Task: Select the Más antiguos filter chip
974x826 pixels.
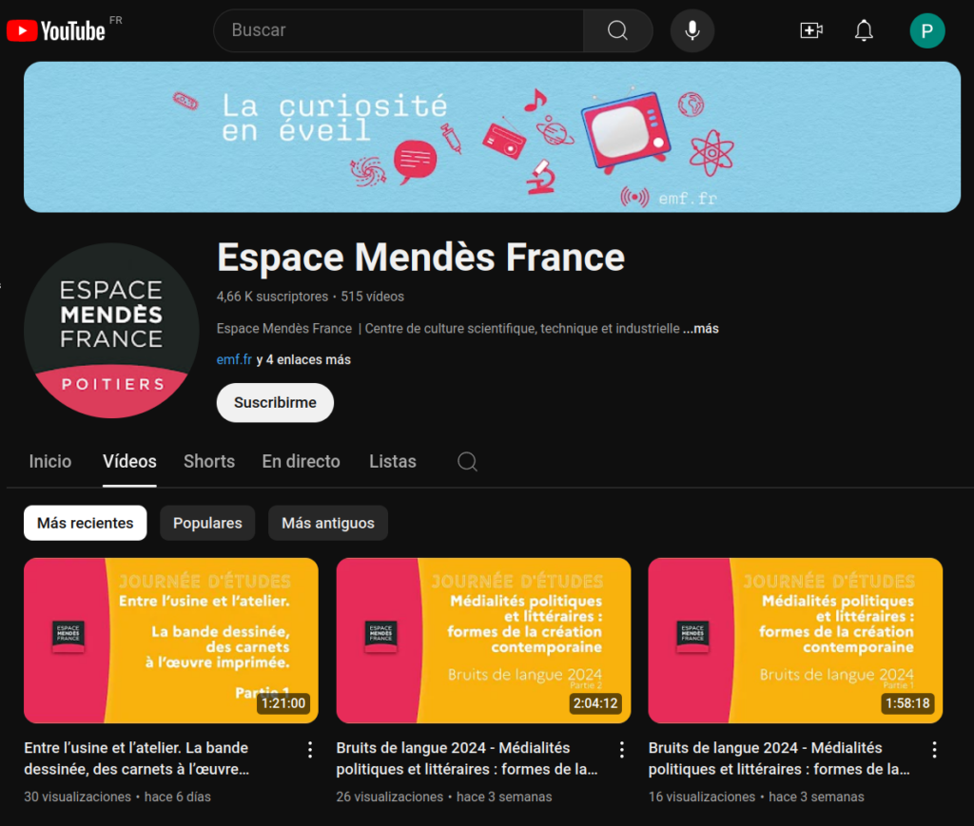Action: 328,523
